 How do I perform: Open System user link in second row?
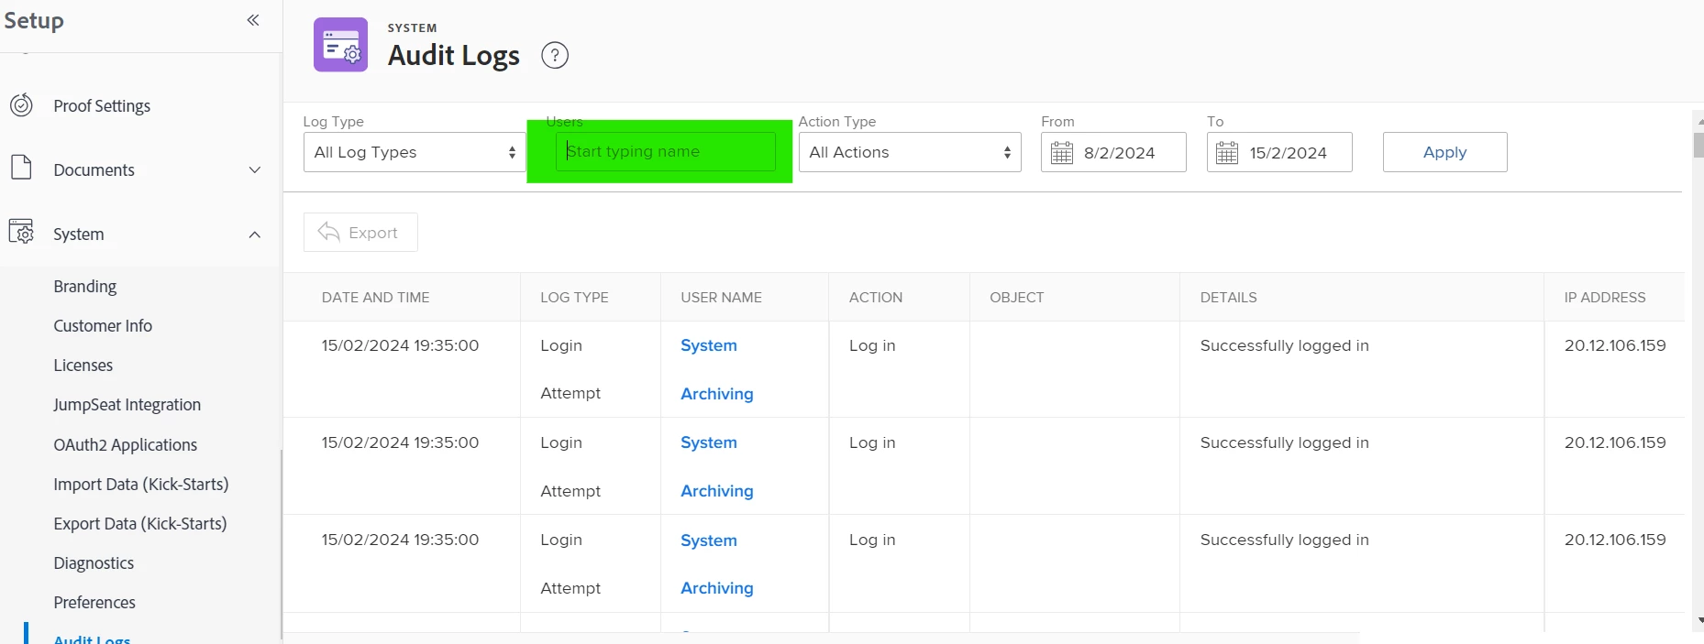708,442
